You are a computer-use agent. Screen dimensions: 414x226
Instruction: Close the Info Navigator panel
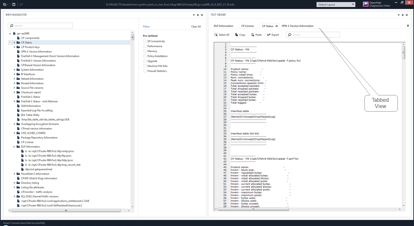click(x=202, y=15)
